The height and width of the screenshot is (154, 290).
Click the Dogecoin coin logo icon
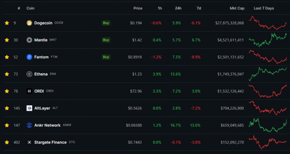(29, 23)
